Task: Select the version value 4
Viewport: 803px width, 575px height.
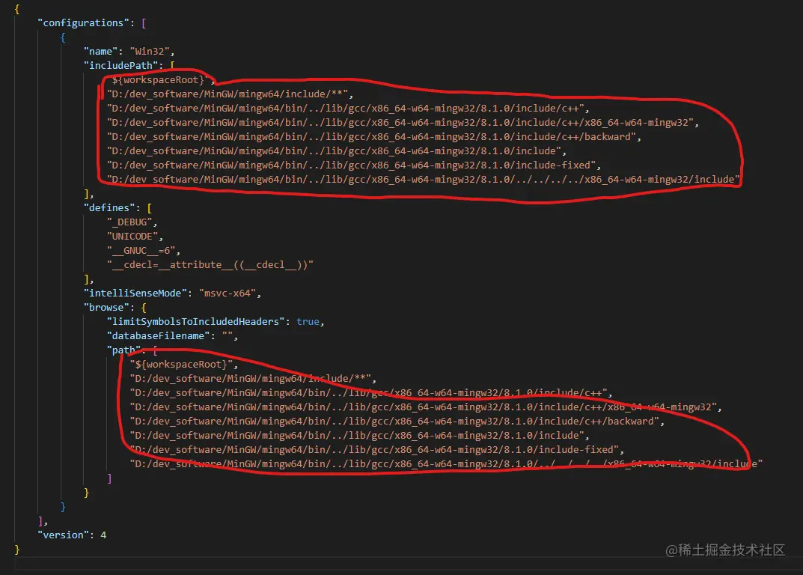Action: (x=103, y=535)
